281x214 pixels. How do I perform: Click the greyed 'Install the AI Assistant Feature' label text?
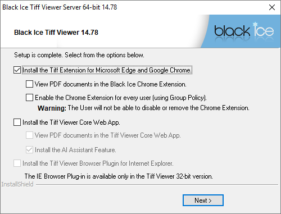75,150
